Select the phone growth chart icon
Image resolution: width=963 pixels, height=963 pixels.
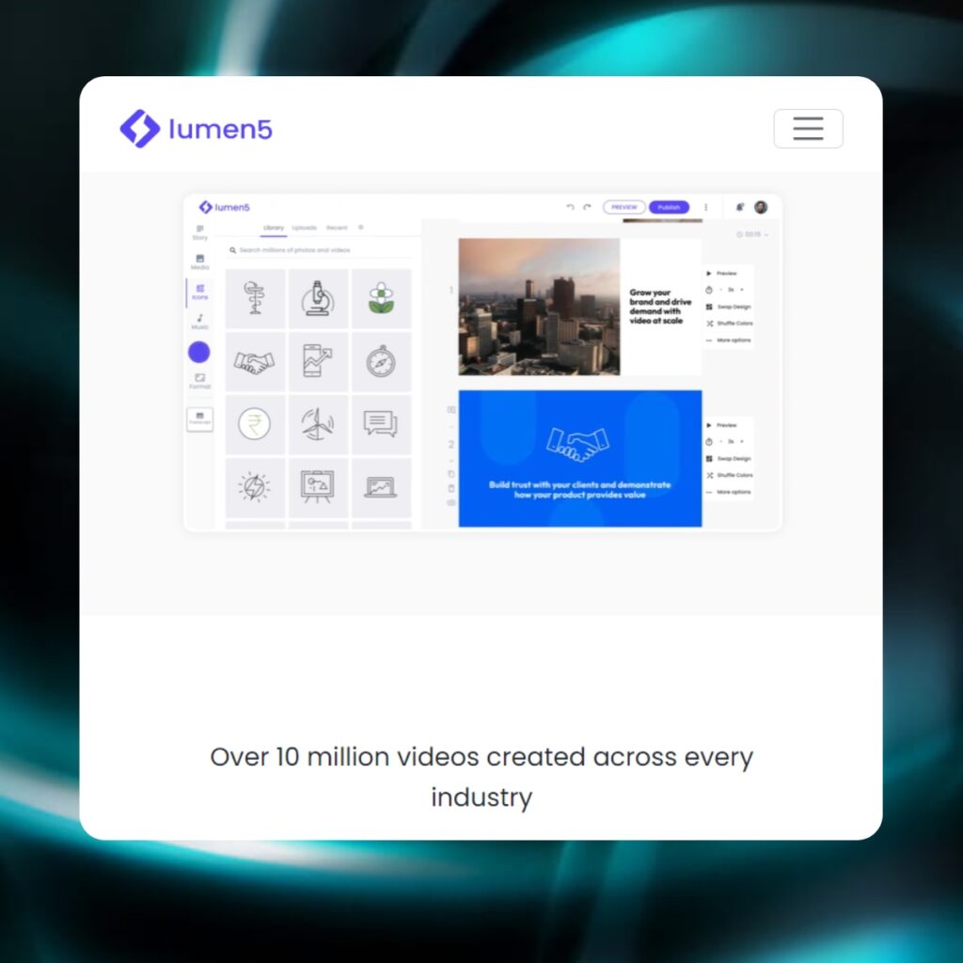pyautogui.click(x=318, y=362)
